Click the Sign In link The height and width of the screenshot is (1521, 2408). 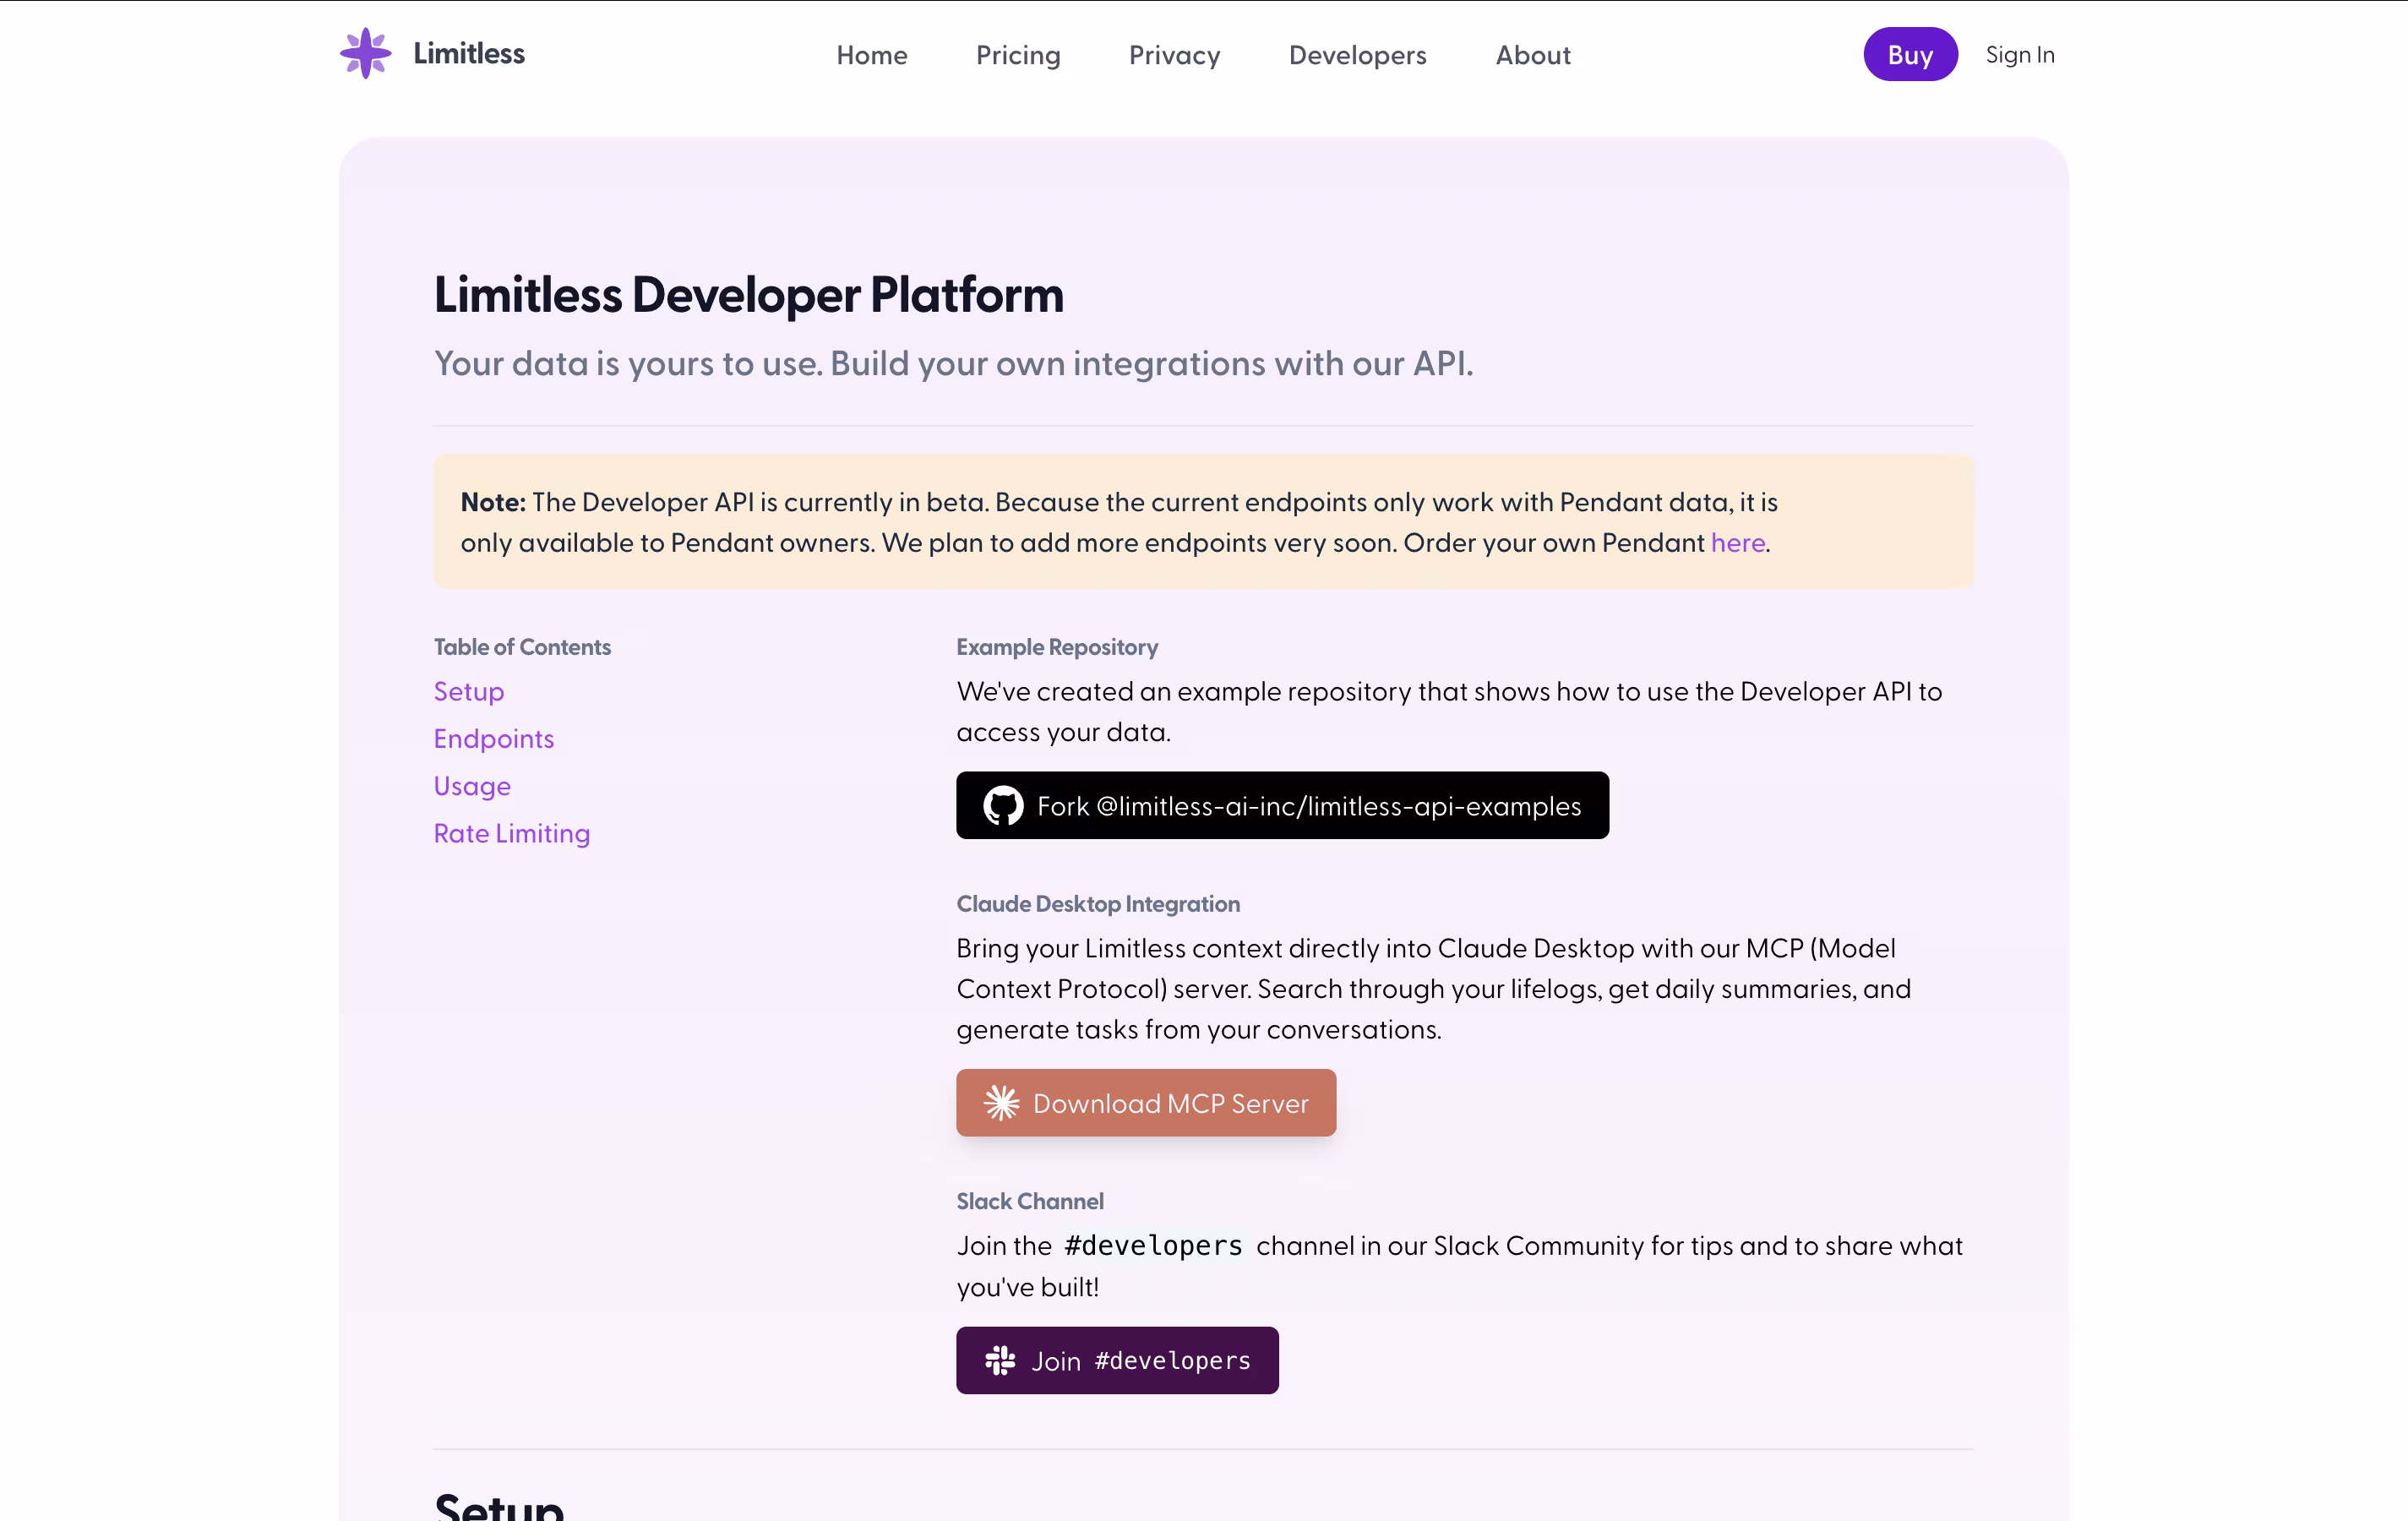pyautogui.click(x=2020, y=54)
